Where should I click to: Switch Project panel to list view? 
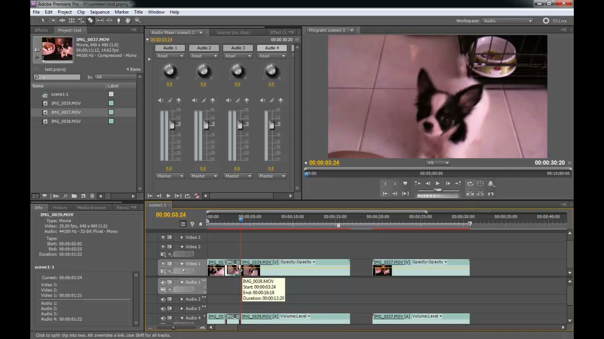click(x=36, y=196)
